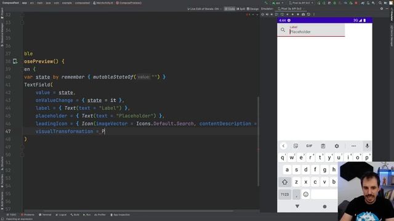Click the emulator power button icon
Image resolution: width=394 pixels, height=221 pixels.
(263, 14)
